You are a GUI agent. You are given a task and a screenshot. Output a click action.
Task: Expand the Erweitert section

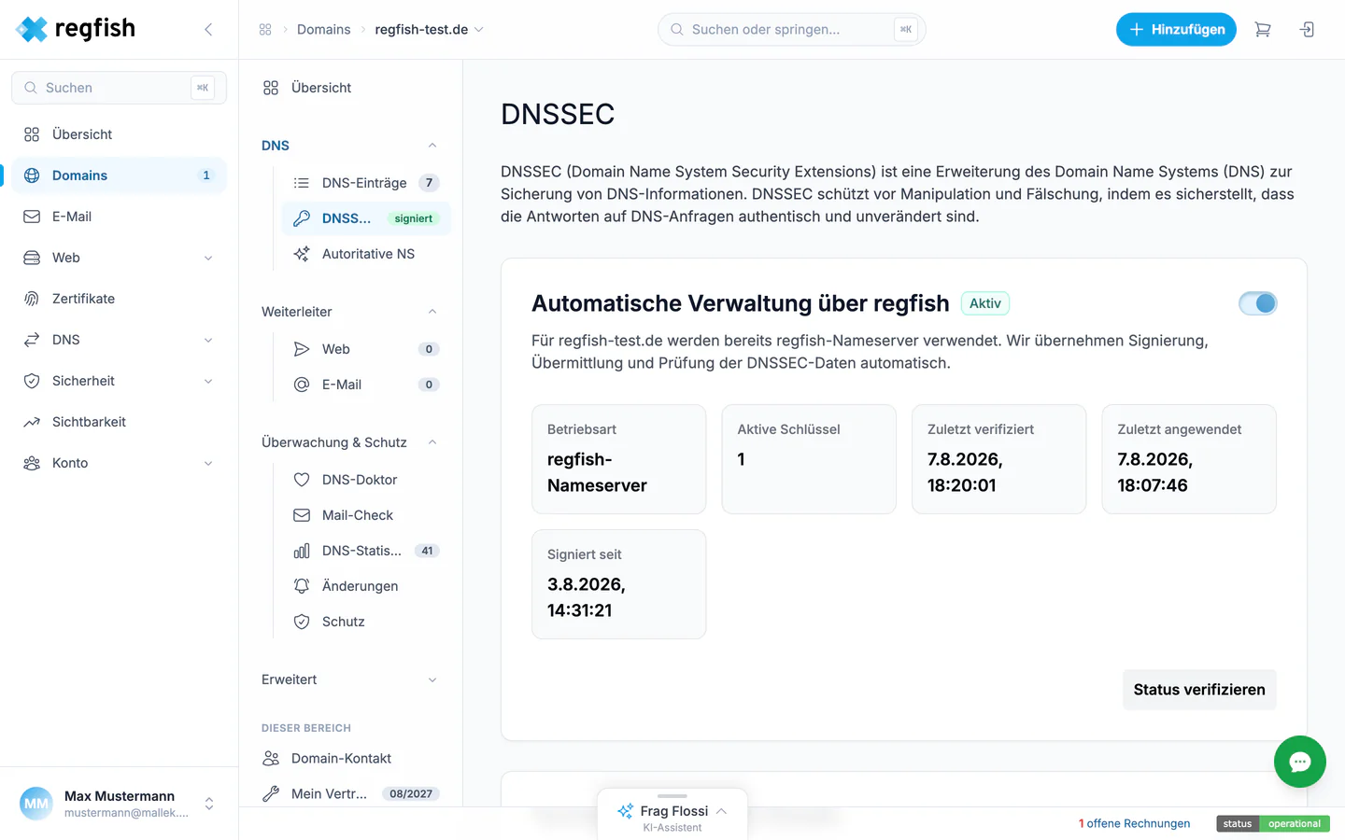(x=432, y=679)
